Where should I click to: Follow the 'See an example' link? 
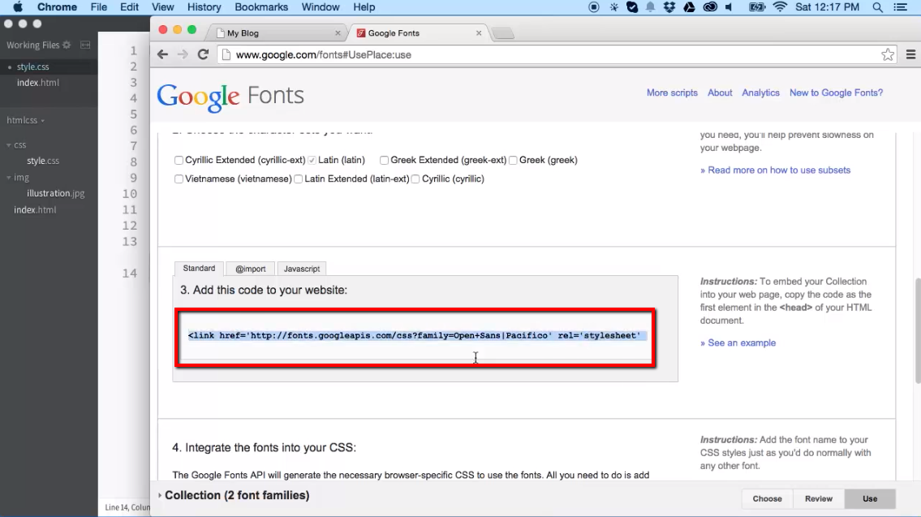point(742,343)
